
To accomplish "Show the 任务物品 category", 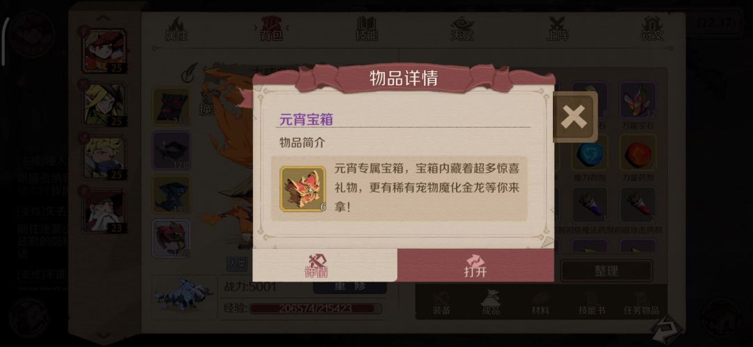I will click(641, 303).
